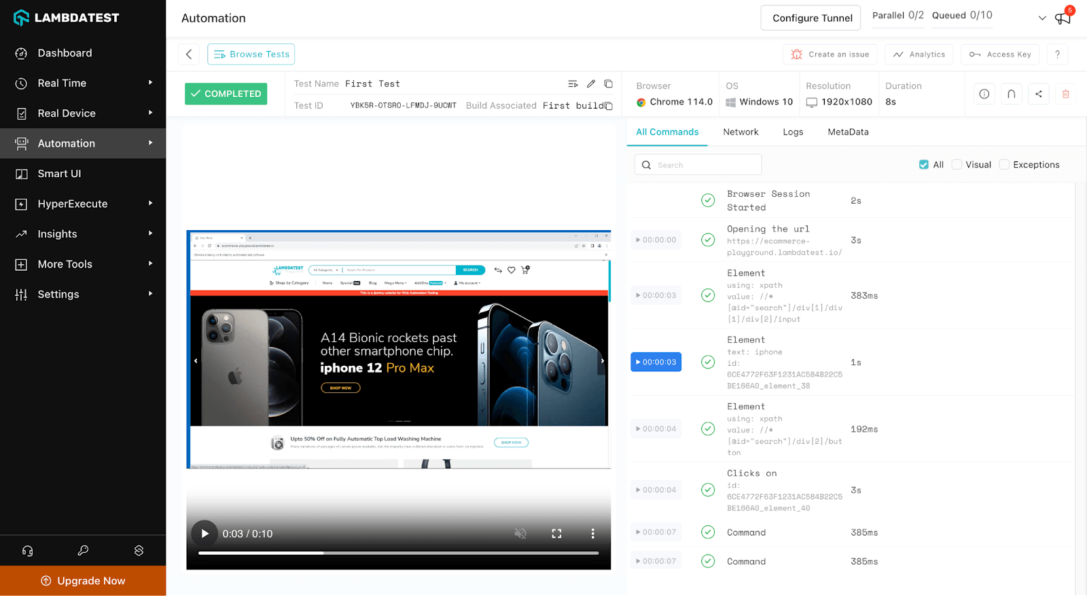Expand the Real Time submenu
Viewport: 1087px width, 596px height.
pos(151,83)
